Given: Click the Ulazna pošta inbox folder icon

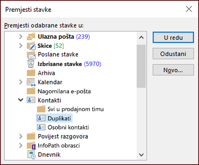Looking at the screenshot, I should 31,36.
